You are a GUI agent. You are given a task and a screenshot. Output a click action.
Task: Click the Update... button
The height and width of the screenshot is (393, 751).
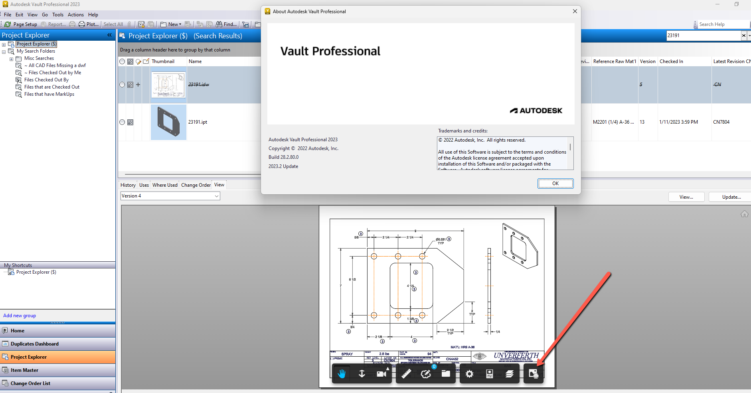[x=732, y=197]
